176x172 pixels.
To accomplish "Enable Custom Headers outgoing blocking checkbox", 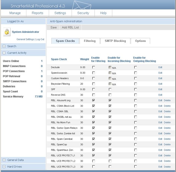I will tap(136, 78).
